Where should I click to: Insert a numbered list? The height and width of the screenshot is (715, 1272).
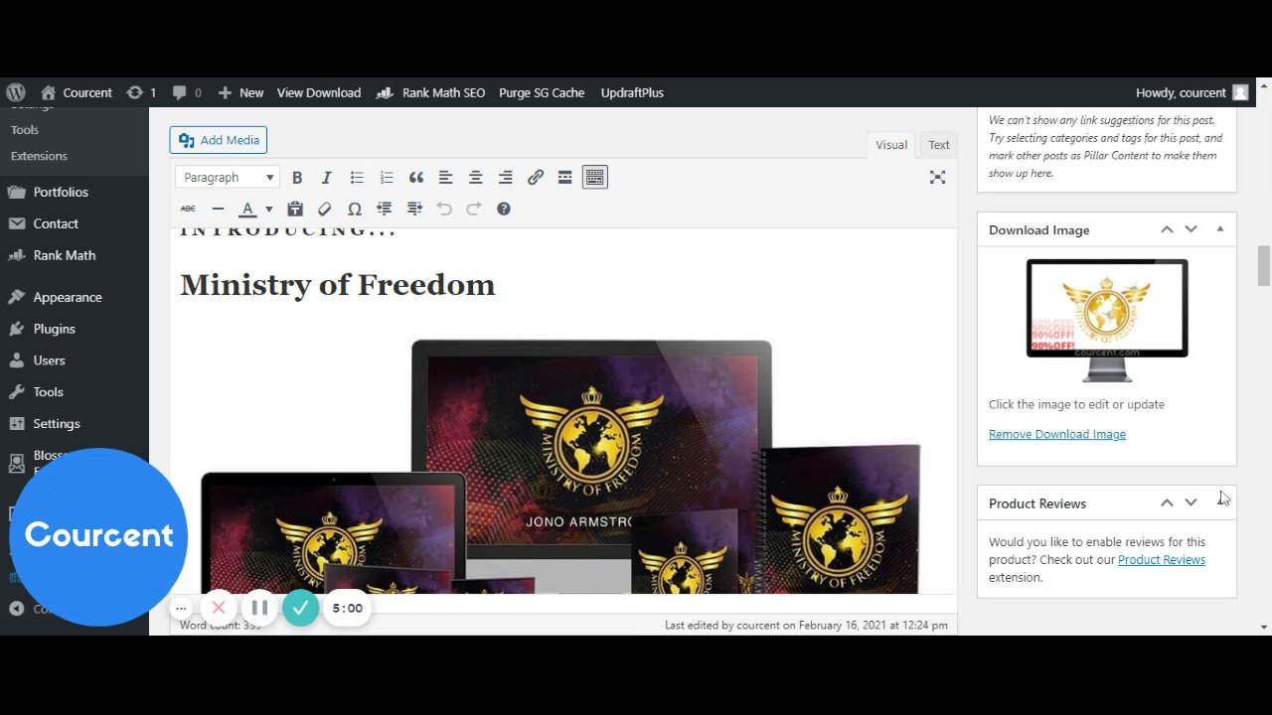(x=387, y=178)
